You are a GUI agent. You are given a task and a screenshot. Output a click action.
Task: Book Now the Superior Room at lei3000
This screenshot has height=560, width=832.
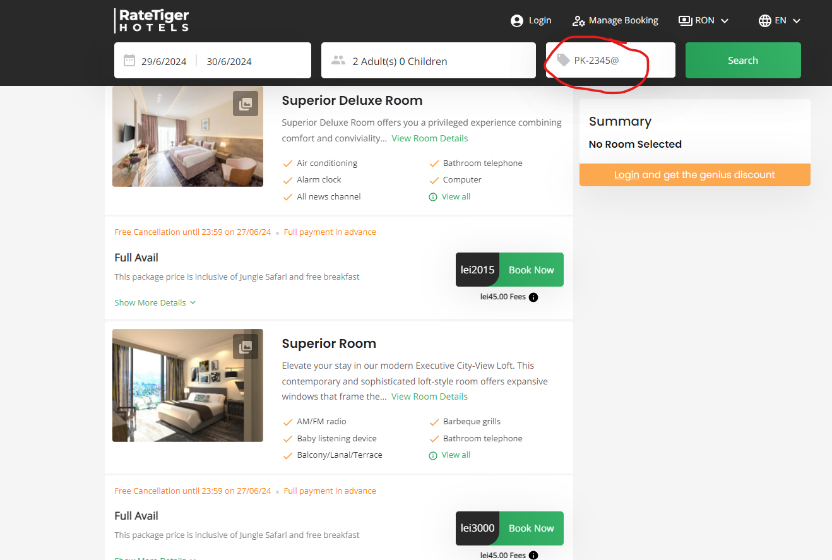point(531,528)
